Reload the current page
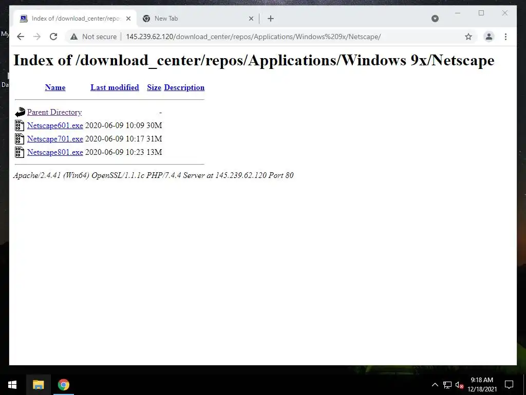The width and height of the screenshot is (526, 395). [x=53, y=37]
